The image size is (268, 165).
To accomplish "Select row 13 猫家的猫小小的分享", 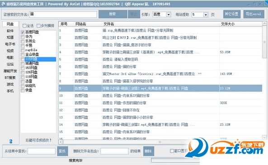I will click(160, 118).
